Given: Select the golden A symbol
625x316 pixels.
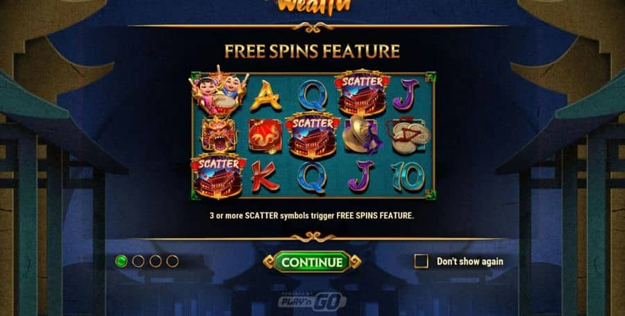Looking at the screenshot, I should 265,96.
